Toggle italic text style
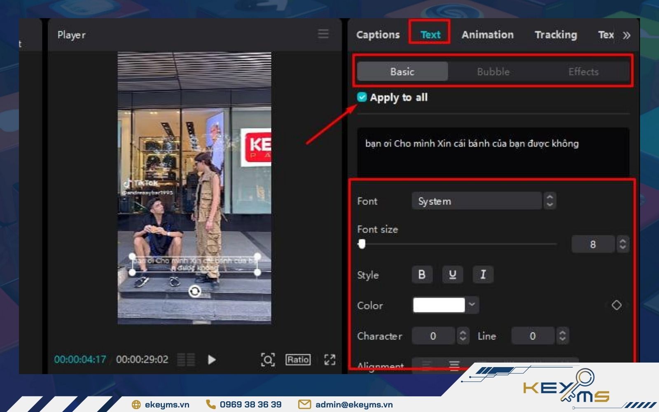 [x=483, y=275]
